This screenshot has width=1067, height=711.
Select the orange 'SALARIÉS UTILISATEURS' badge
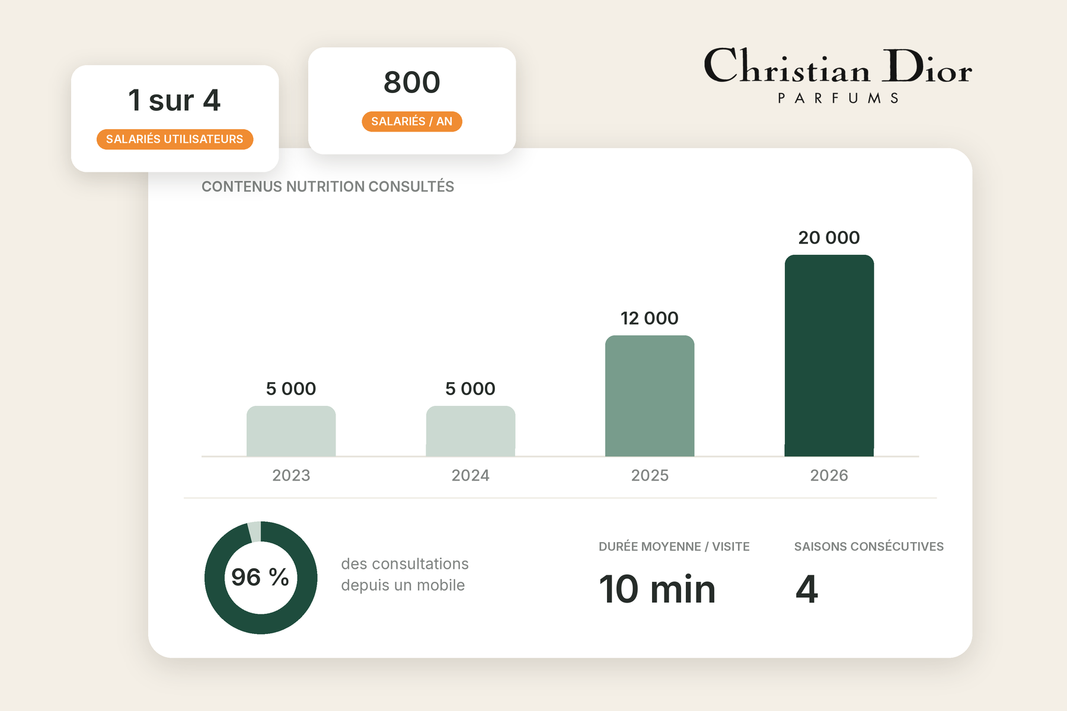coord(175,139)
